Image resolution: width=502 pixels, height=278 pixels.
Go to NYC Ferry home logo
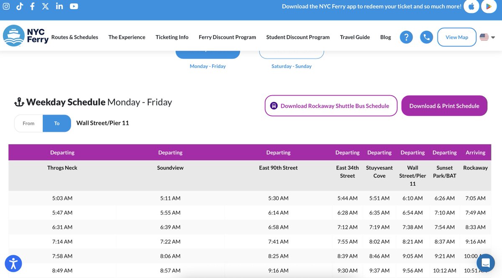coord(26,36)
